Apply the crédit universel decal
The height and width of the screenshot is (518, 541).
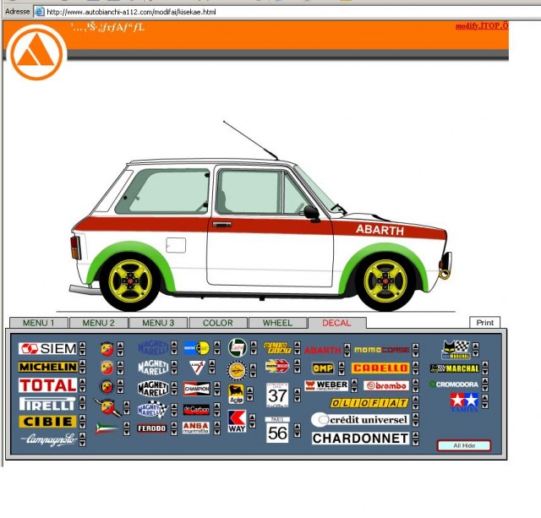click(x=360, y=420)
